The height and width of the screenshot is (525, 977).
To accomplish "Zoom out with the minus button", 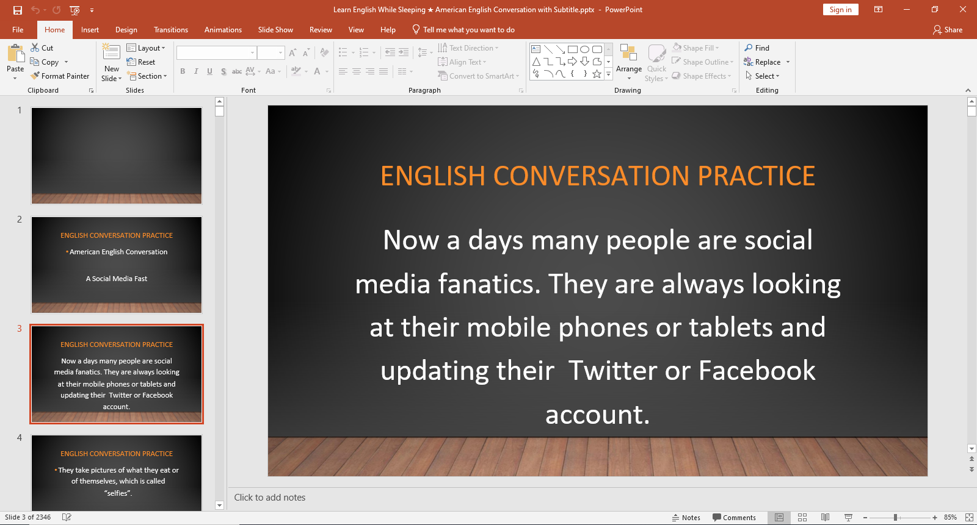I will (x=865, y=518).
